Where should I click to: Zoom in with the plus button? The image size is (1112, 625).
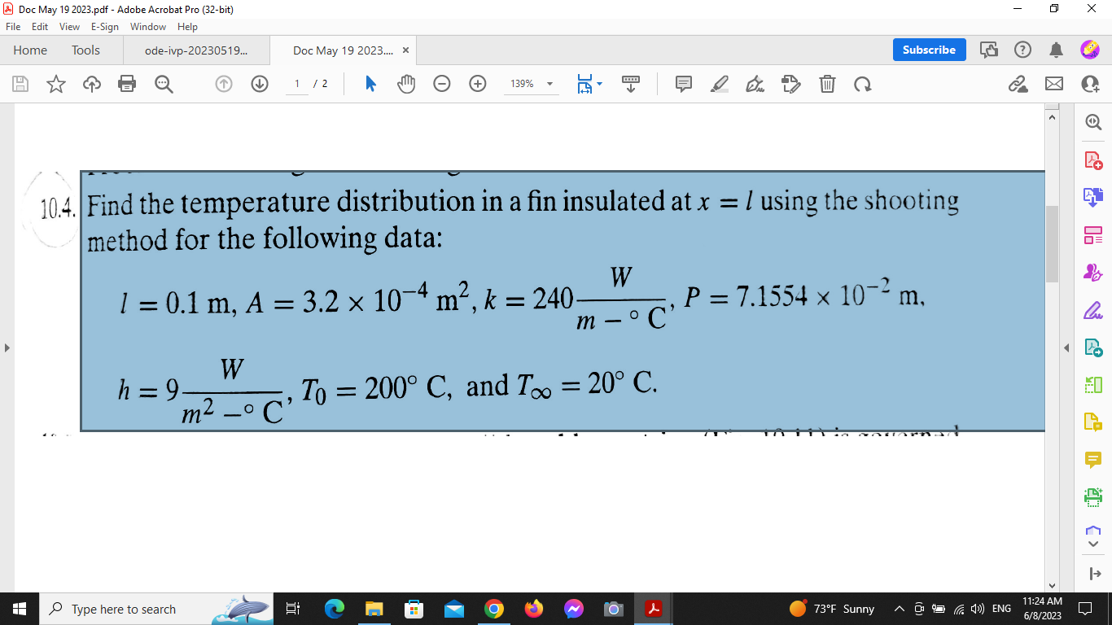pyautogui.click(x=478, y=83)
